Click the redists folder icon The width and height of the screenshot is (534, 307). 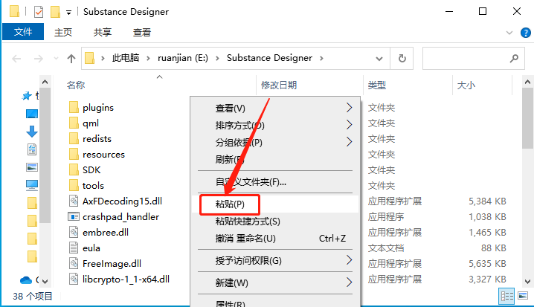click(74, 138)
